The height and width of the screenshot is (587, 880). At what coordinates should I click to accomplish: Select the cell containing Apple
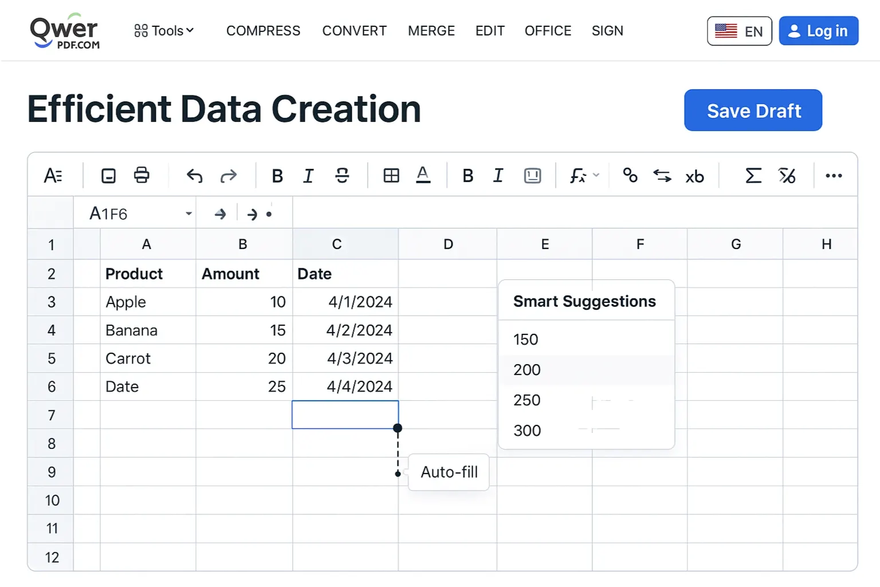[148, 301]
